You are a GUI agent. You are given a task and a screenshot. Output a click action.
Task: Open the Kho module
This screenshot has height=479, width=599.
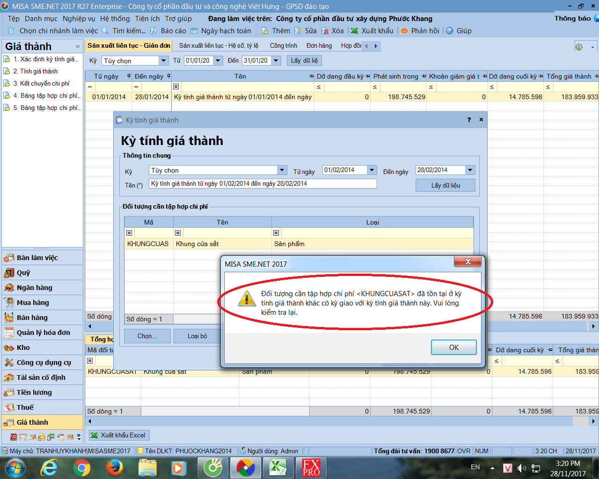[42, 348]
